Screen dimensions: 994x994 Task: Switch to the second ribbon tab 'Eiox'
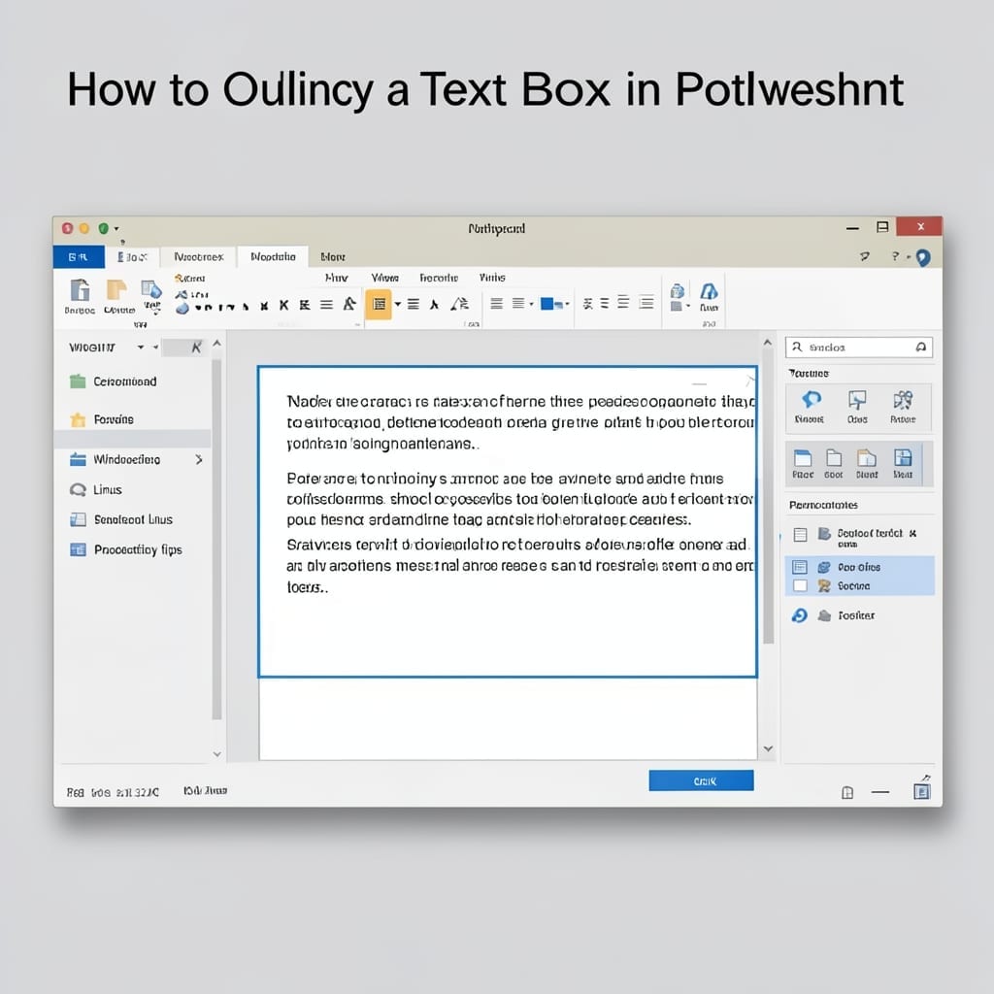pyautogui.click(x=132, y=256)
